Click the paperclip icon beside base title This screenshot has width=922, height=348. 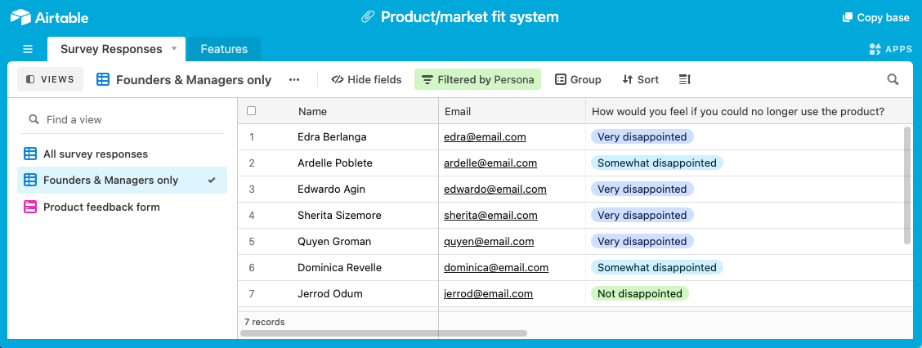[x=368, y=17]
